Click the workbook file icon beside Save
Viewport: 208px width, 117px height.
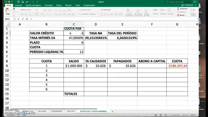(18, 2)
